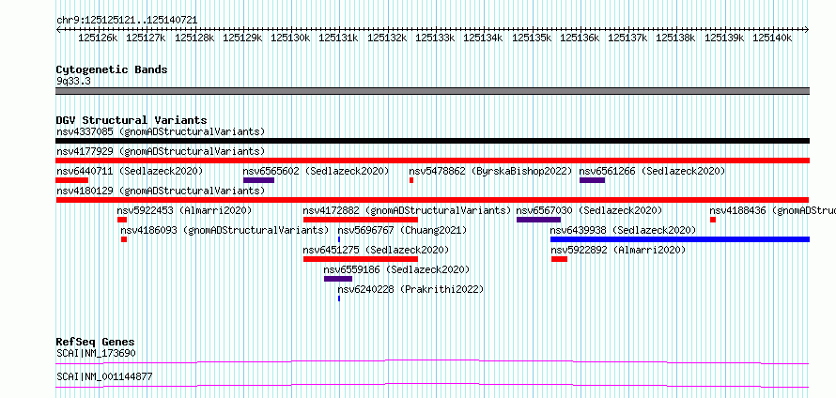This screenshot has width=836, height=398.
Task: Click the thin blue nsv5696767 marker
Action: tap(339, 239)
